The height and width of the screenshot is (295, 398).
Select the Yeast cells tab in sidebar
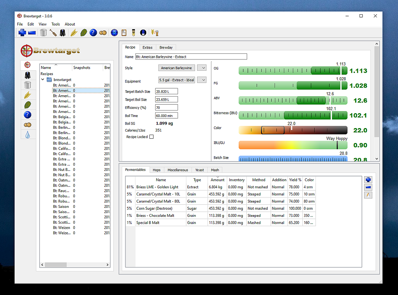28,125
